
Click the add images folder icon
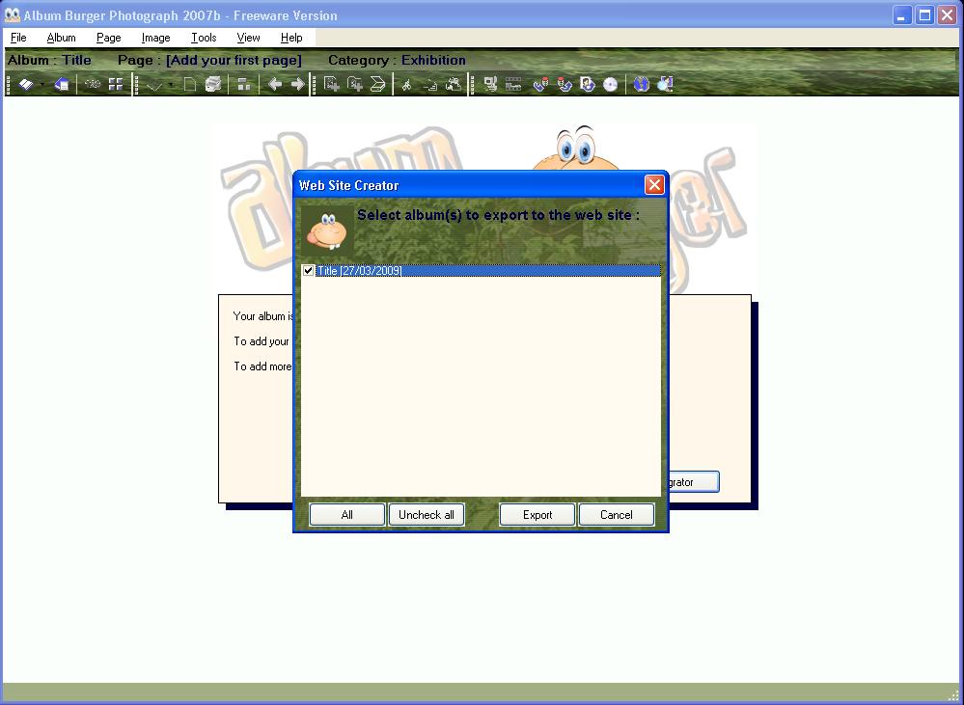click(x=355, y=84)
